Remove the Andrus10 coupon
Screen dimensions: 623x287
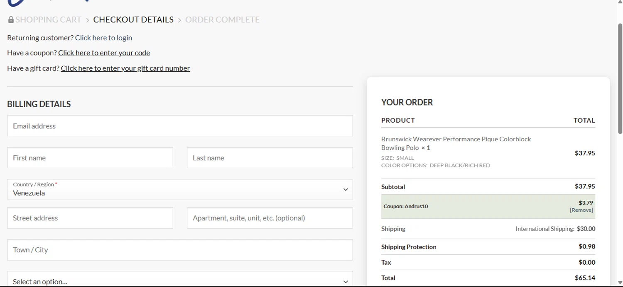point(581,210)
